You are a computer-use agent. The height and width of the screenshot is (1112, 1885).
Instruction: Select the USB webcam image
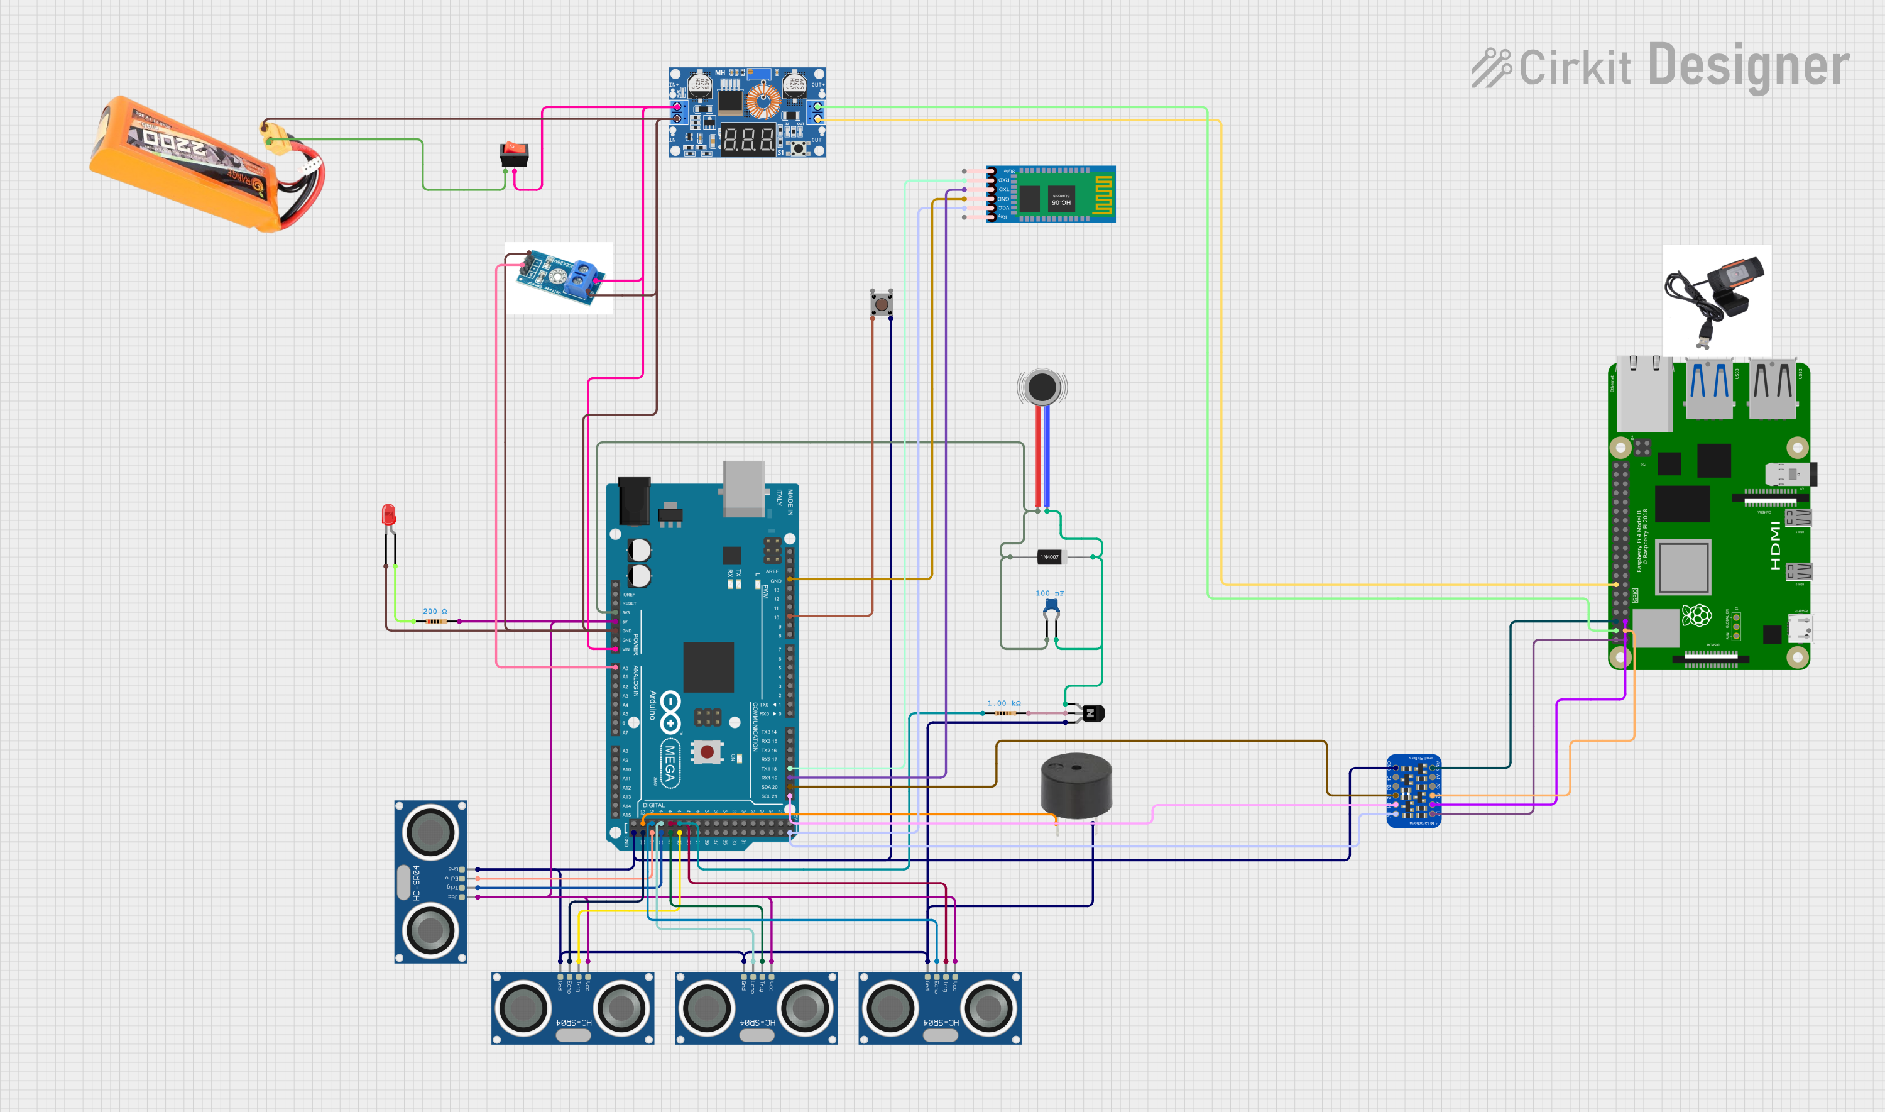pyautogui.click(x=1717, y=300)
